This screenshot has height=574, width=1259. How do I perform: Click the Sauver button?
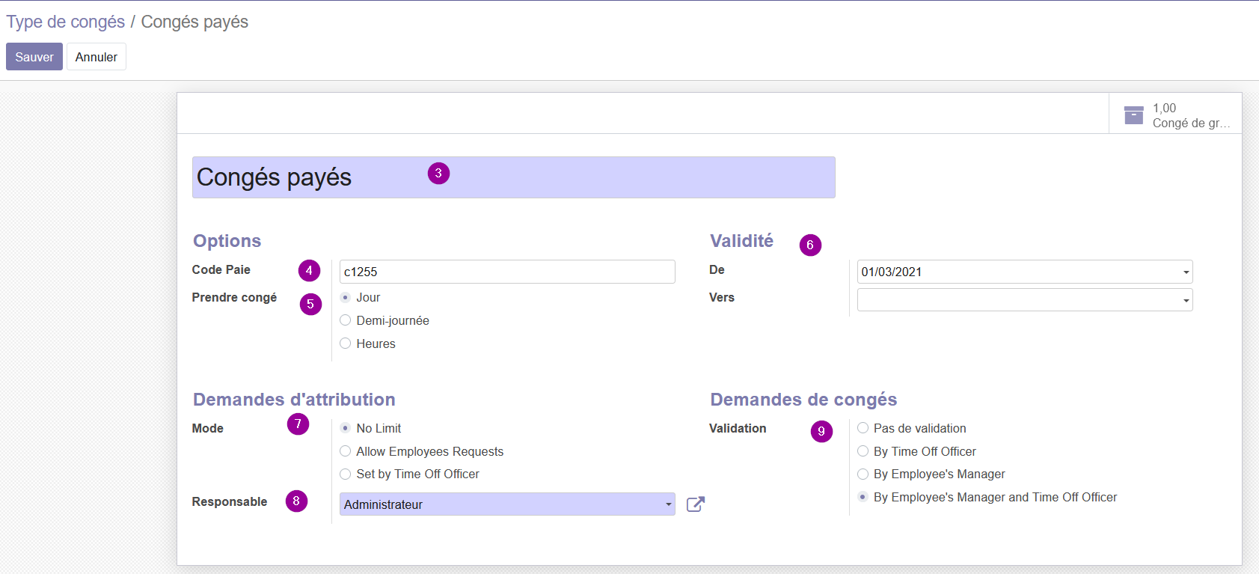34,57
